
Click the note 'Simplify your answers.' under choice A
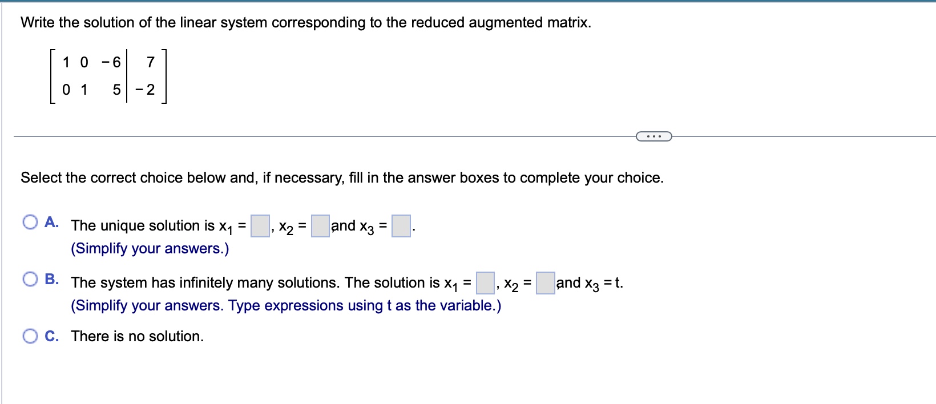pyautogui.click(x=150, y=248)
